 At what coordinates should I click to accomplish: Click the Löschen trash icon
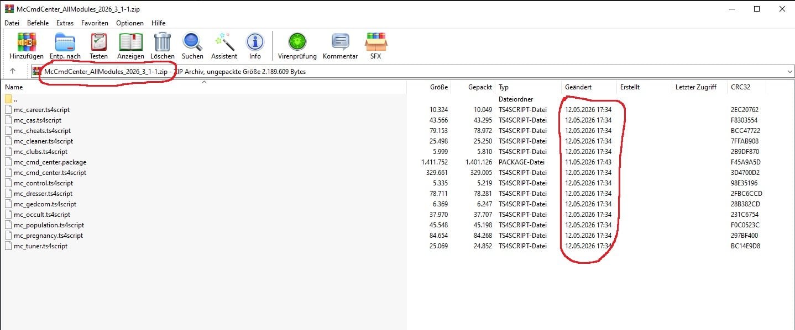162,42
